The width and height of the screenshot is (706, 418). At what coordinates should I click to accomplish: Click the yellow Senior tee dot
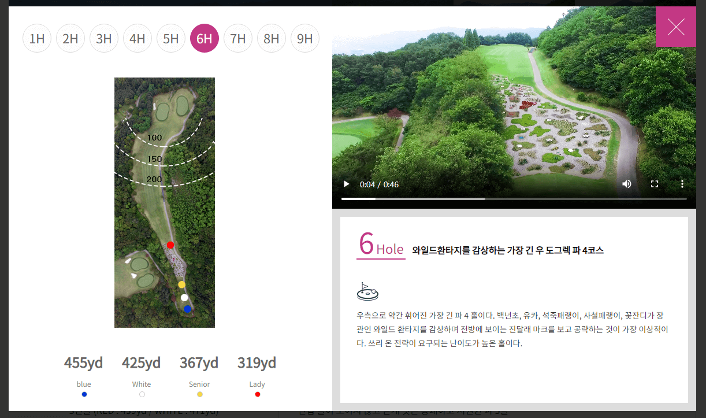click(x=199, y=394)
